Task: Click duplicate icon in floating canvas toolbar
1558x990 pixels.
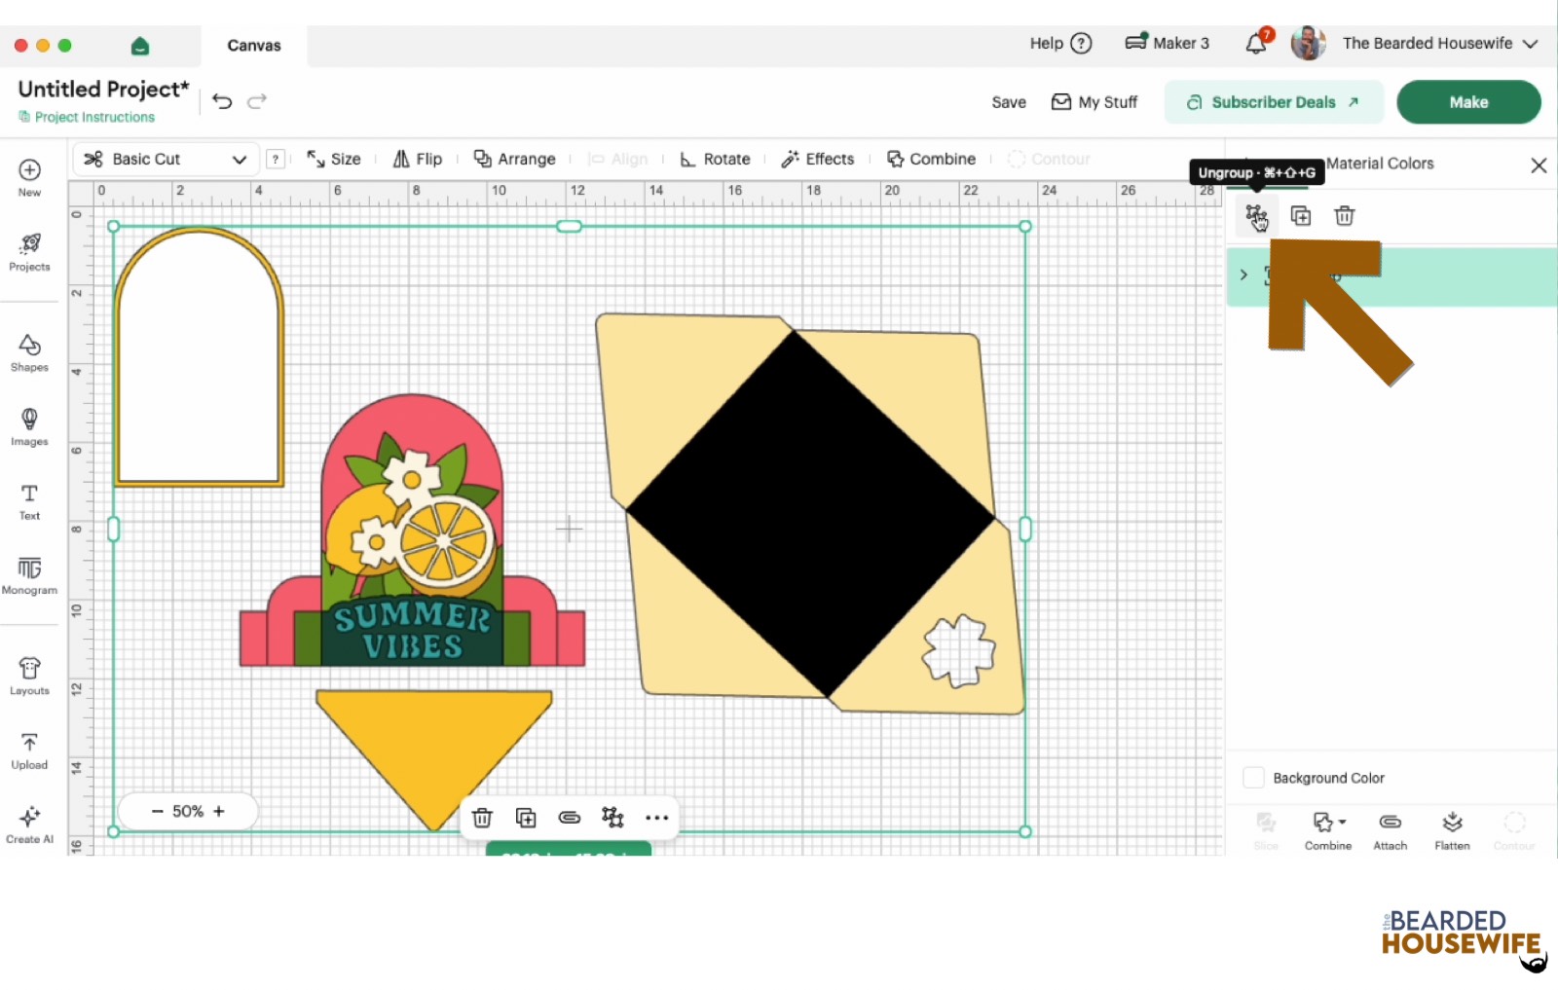Action: coord(526,818)
